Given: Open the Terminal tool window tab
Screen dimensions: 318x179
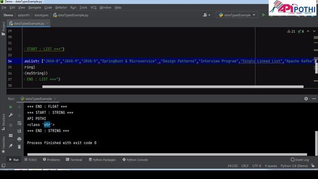Looking at the screenshot, I should pos(74,160).
